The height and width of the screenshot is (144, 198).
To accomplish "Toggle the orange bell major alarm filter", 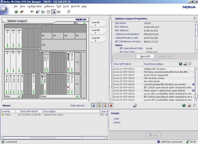I will pos(105,106).
